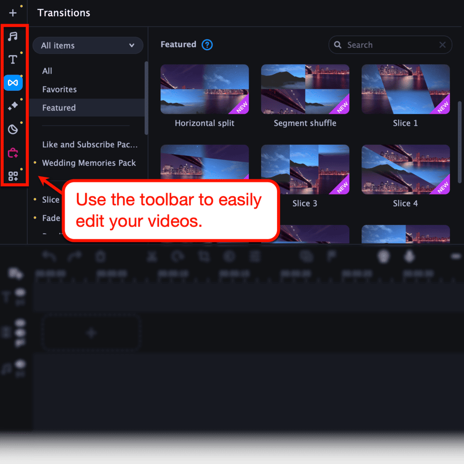Screen dimensions: 464x464
Task: Select the highlighted Transitions sidebar icon
Action: tap(13, 83)
